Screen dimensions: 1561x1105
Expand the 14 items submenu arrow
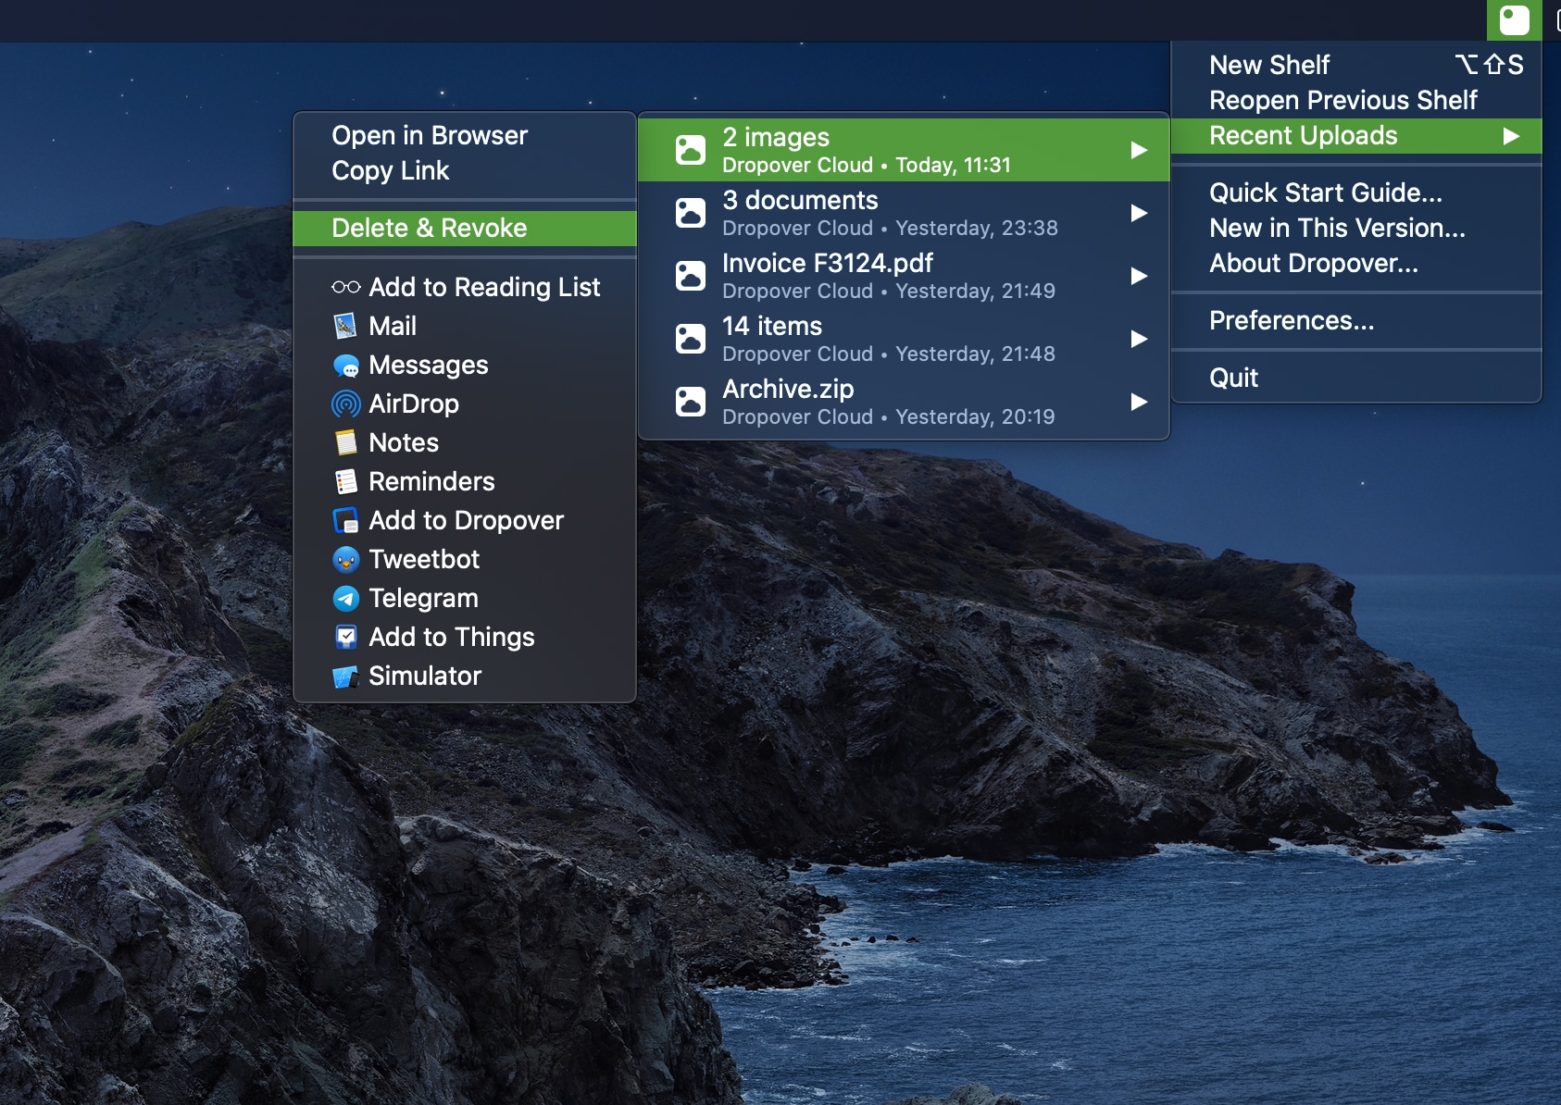1139,339
